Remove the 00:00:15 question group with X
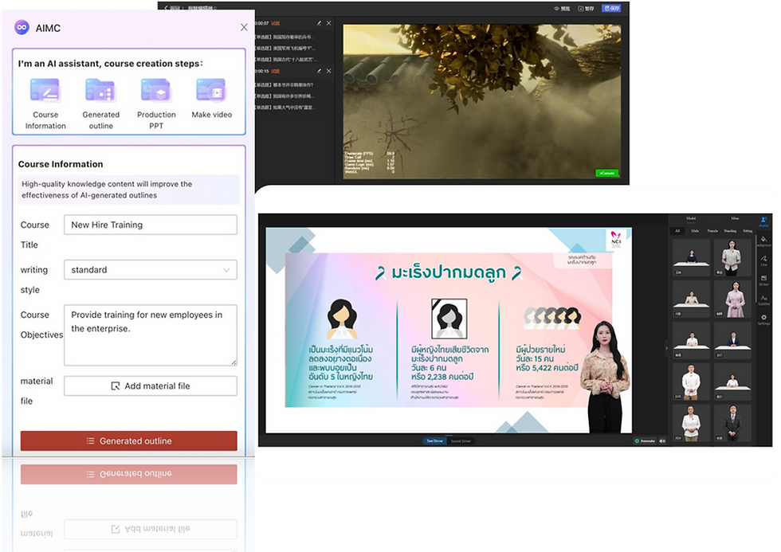Screen dimensions: 781x552 [328, 71]
